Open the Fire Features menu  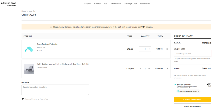(116, 4)
